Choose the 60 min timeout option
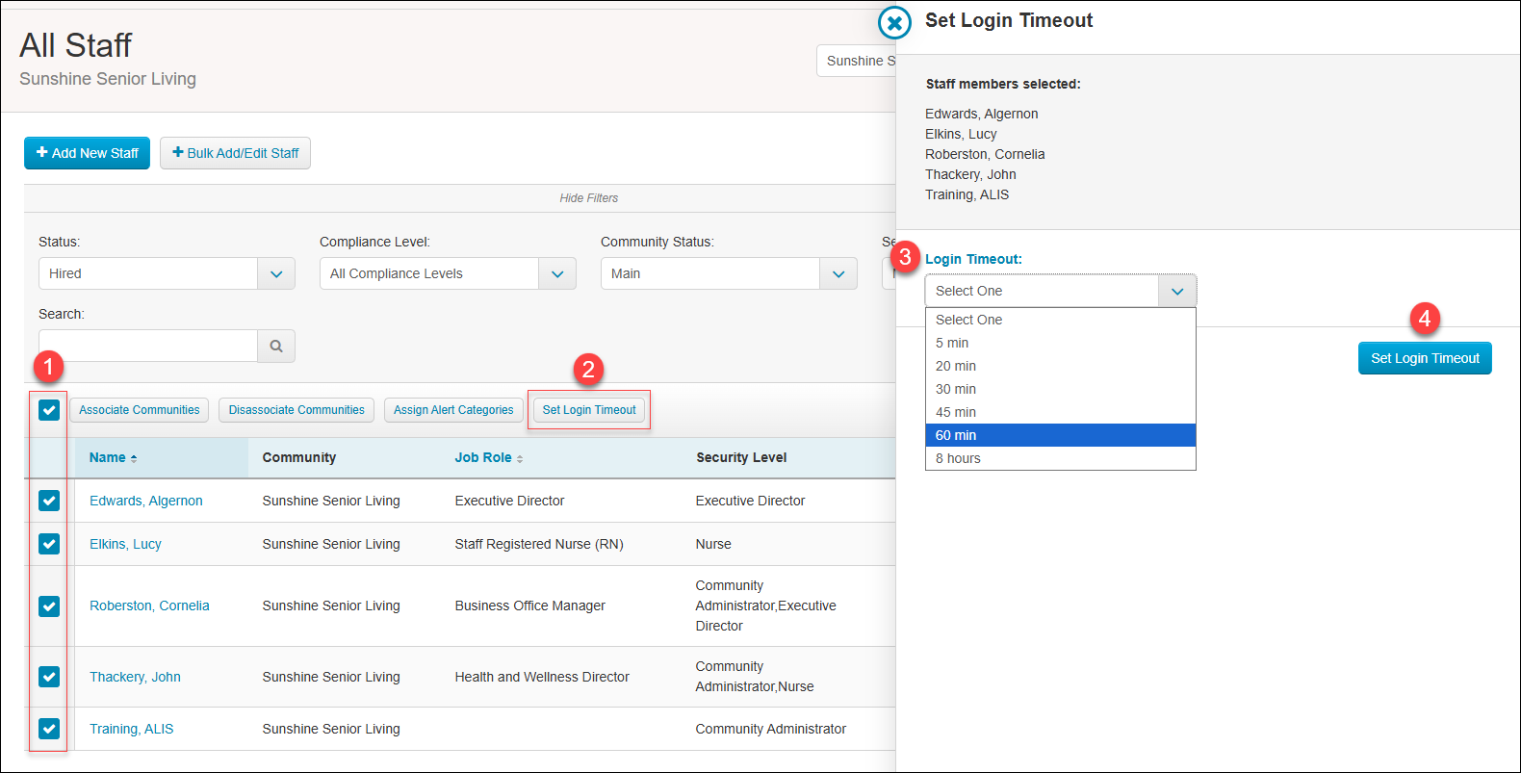This screenshot has height=773, width=1521. pos(1061,435)
